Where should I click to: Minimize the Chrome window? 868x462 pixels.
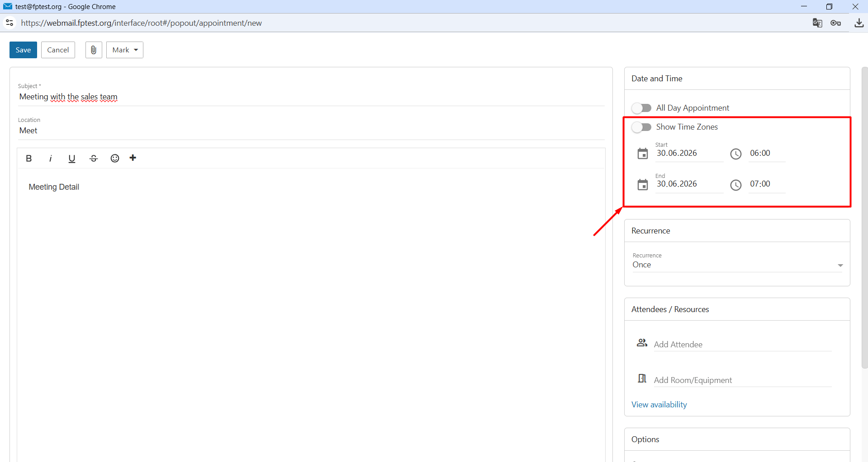804,6
